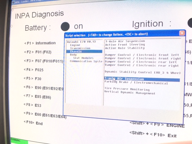192x144 pixels.
Task: Close the Script selection dialog
Action: click(182, 33)
